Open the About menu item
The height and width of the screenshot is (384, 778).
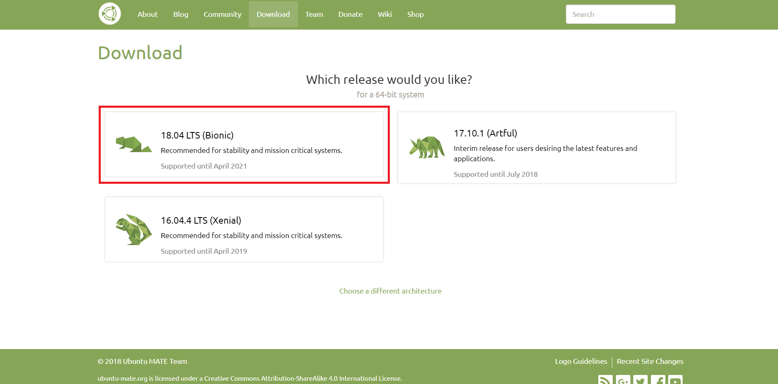pos(147,14)
